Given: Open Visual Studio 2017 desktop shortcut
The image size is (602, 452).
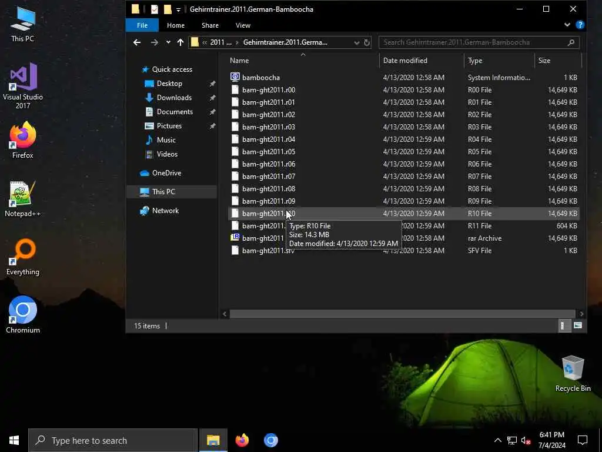Looking at the screenshot, I should pyautogui.click(x=23, y=86).
